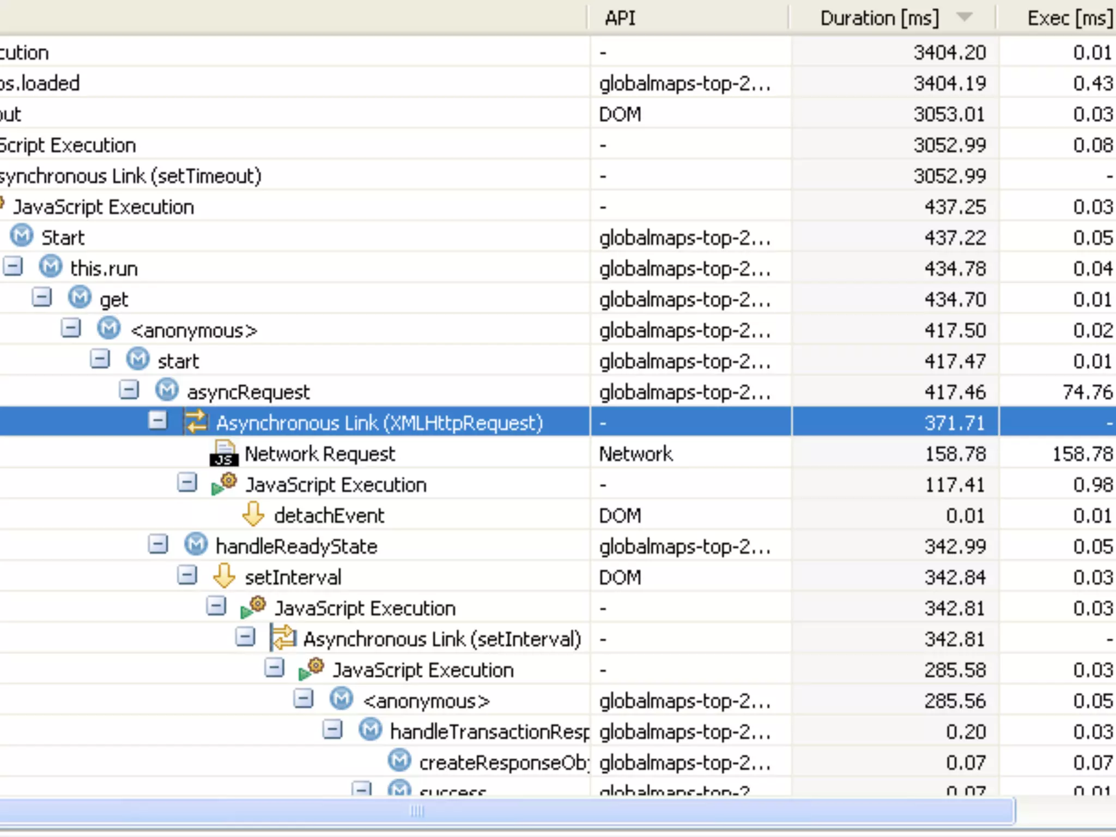Image resolution: width=1116 pixels, height=837 pixels.
Task: Click the setInterval down-arrow icon
Action: (224, 576)
